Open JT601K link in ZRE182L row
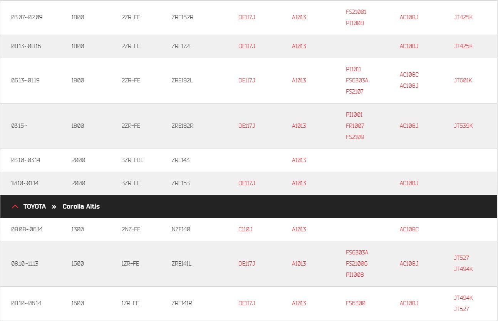This screenshot has height=321, width=498. 463,80
